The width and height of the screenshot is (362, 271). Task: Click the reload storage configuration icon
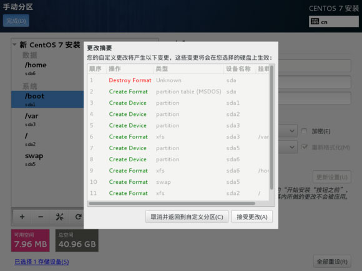(78, 217)
